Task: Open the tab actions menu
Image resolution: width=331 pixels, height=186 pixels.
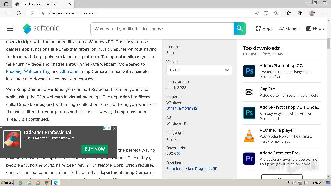Action: coord(6,4)
